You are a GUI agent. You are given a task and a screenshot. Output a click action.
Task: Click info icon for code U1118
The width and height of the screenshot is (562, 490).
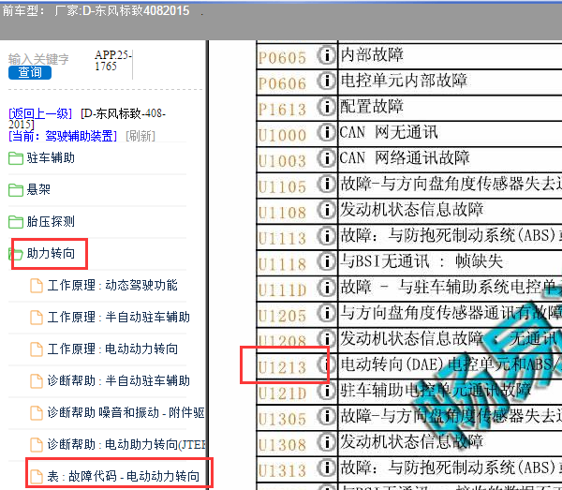click(326, 261)
